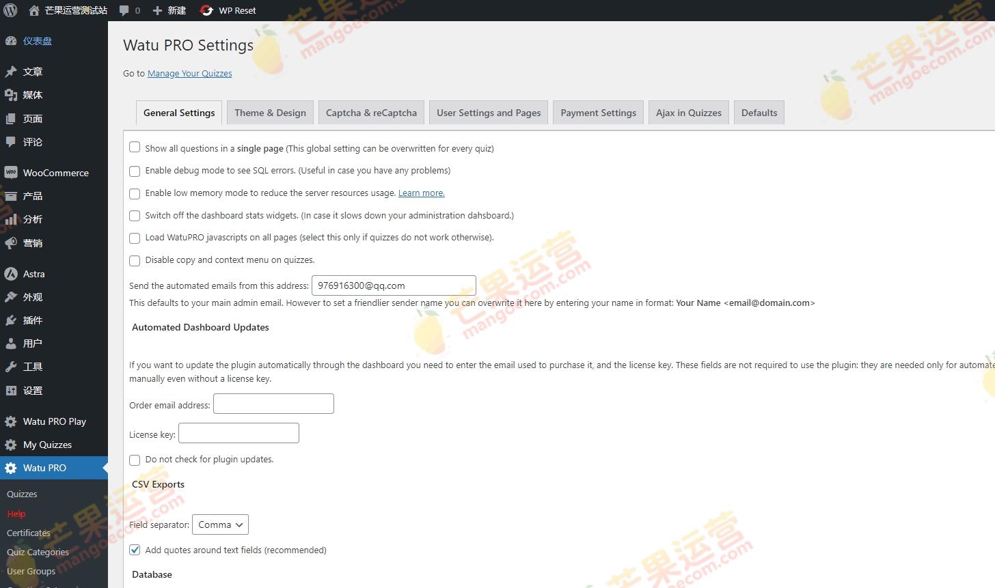
Task: Click the 文章 pin icon
Action: coord(11,72)
